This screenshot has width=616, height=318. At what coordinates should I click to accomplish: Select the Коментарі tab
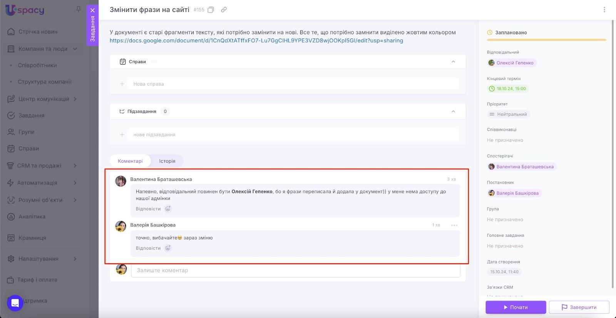(x=130, y=161)
